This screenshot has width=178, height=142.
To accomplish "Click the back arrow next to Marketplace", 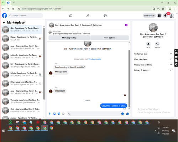I will (4, 22).
